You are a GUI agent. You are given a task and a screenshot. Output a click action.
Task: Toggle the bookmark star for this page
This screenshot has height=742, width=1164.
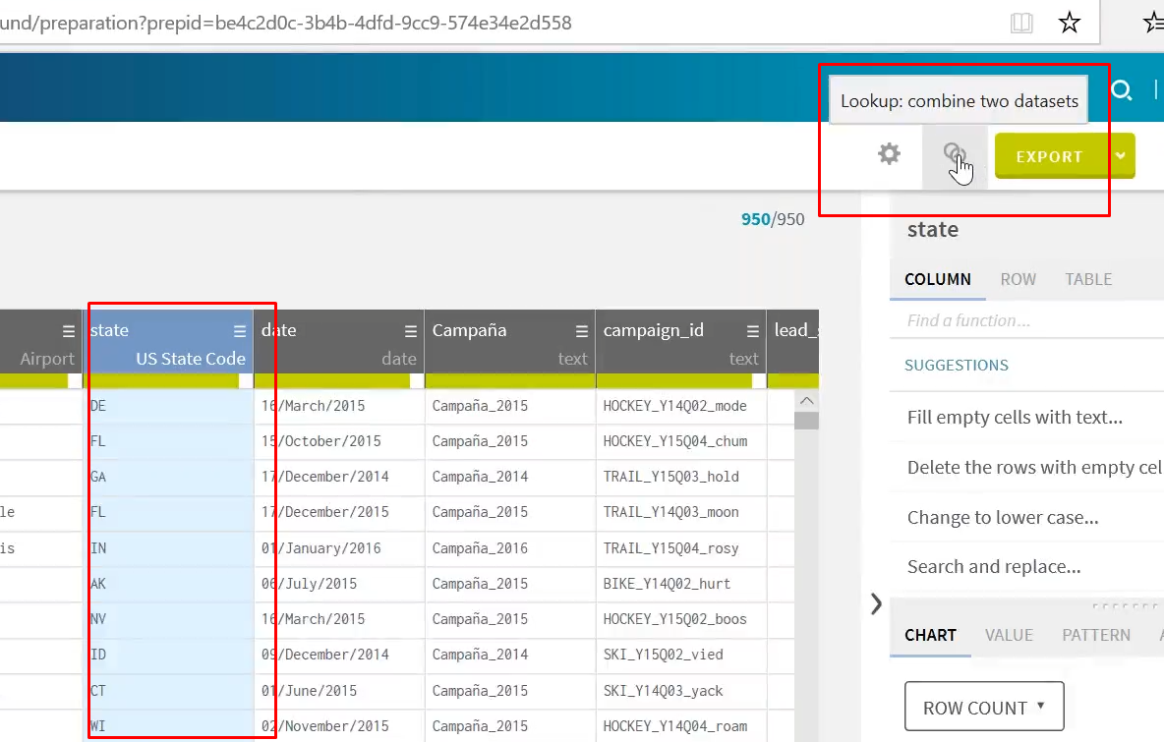pyautogui.click(x=1069, y=23)
